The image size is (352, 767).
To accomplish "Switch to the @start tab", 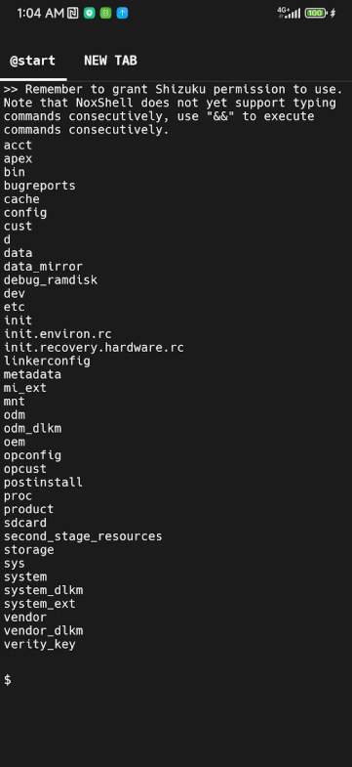I will coord(33,62).
